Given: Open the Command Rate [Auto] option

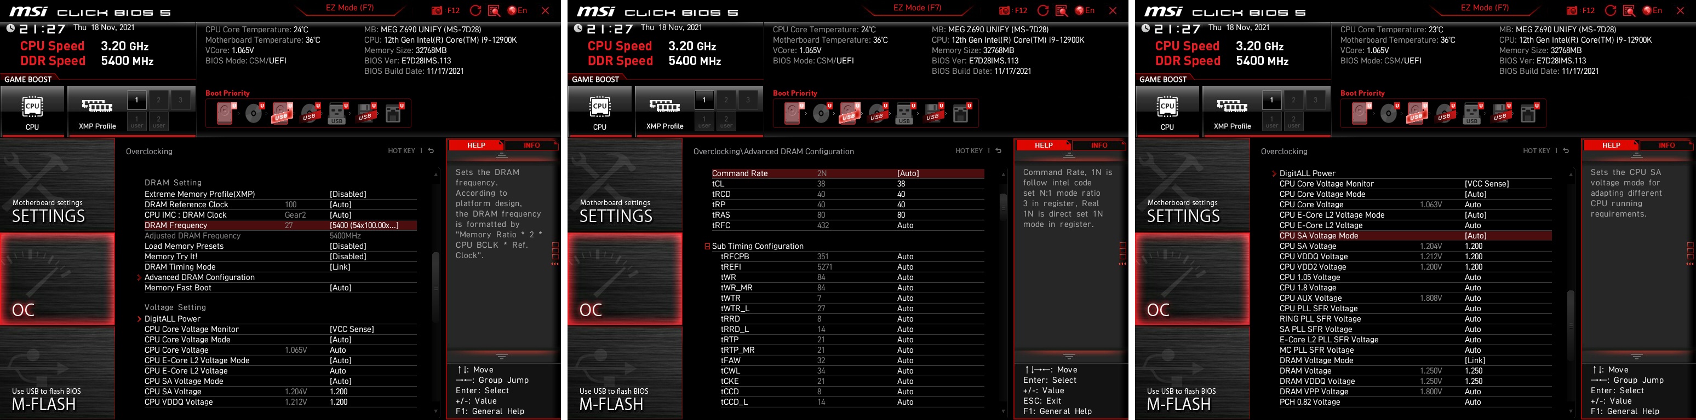Looking at the screenshot, I should [x=848, y=173].
